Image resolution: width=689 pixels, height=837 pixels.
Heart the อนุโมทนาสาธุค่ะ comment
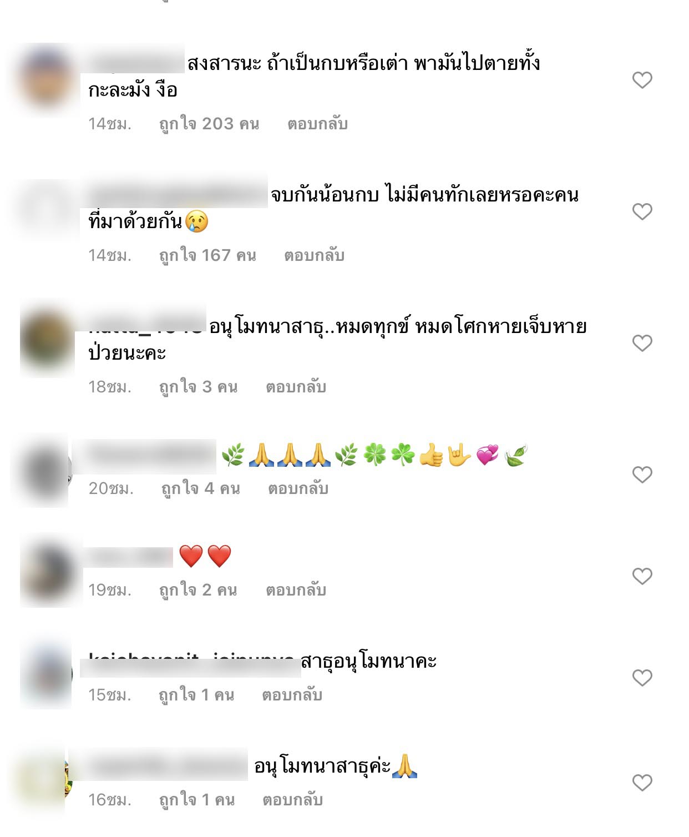click(642, 783)
